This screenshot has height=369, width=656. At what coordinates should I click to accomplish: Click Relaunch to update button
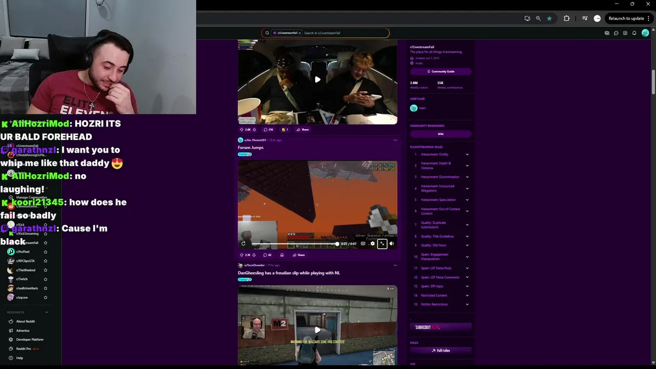[626, 18]
